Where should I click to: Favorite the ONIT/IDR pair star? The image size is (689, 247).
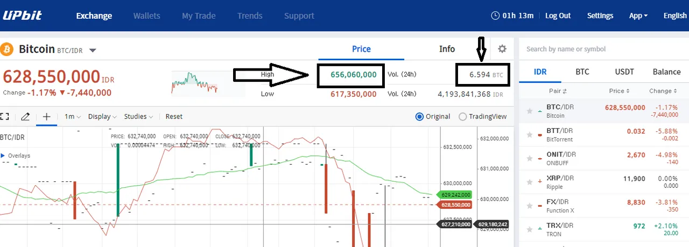coord(530,159)
